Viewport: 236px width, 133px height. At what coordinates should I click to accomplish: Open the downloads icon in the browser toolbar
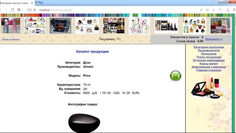pos(228,10)
